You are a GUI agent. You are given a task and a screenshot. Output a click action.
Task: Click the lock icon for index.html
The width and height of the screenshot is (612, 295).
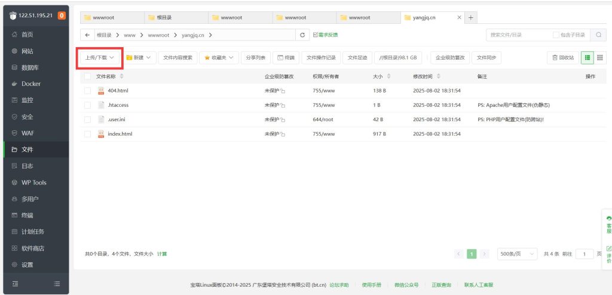283,134
